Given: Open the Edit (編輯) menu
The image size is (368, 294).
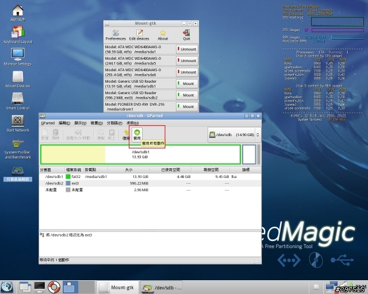Looking at the screenshot, I should [x=64, y=123].
